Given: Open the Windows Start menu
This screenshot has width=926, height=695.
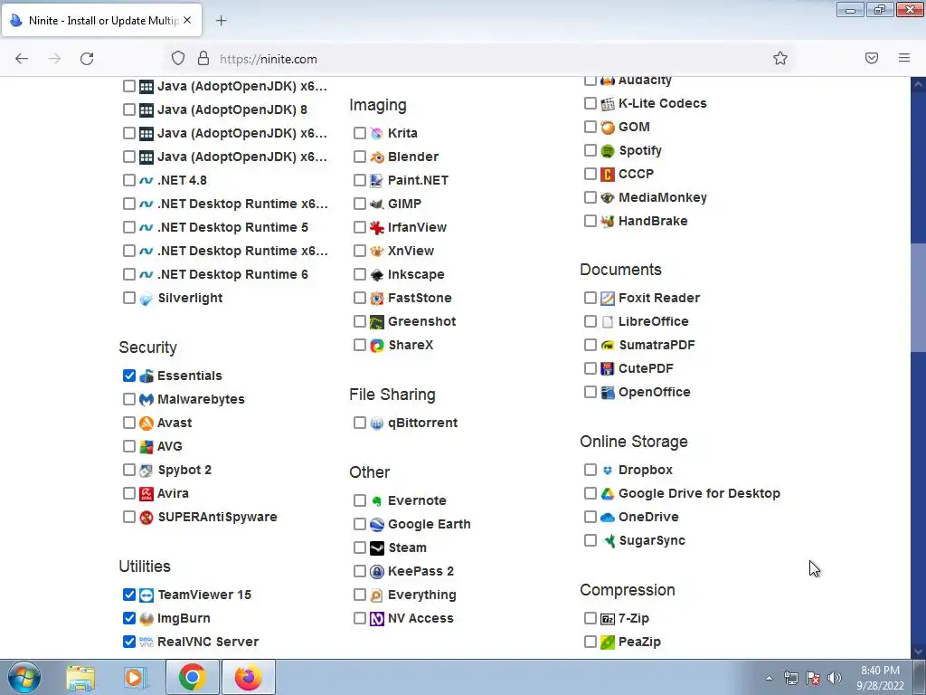Looking at the screenshot, I should point(24,677).
